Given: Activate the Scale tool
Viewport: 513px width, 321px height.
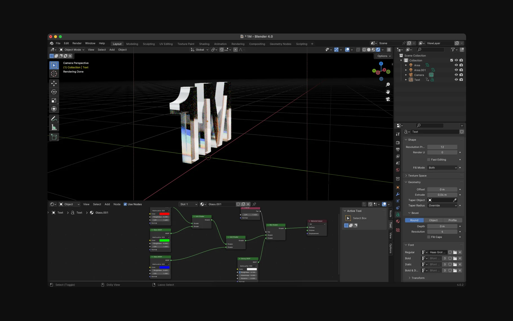Looking at the screenshot, I should 54,101.
